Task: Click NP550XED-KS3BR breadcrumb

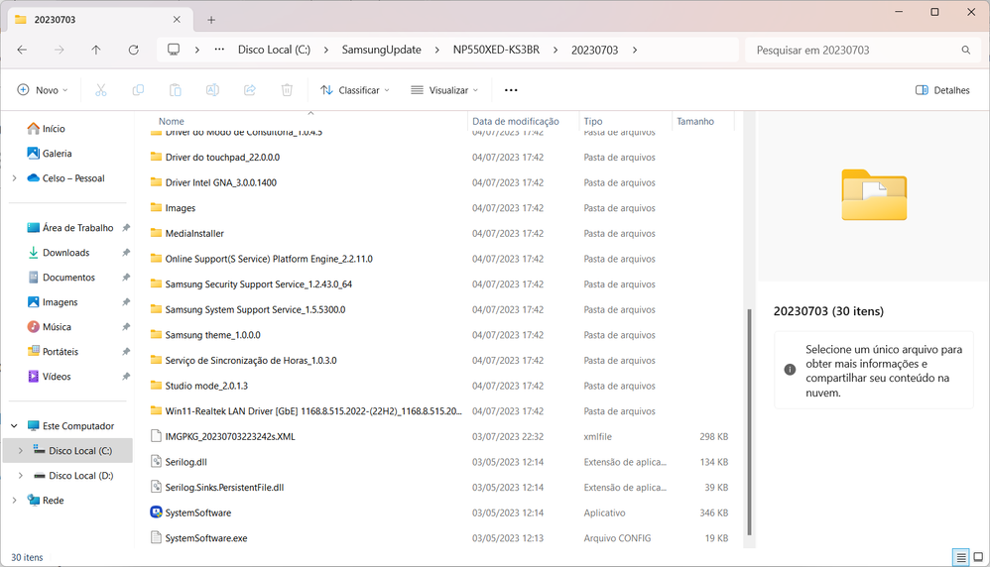Action: (496, 50)
